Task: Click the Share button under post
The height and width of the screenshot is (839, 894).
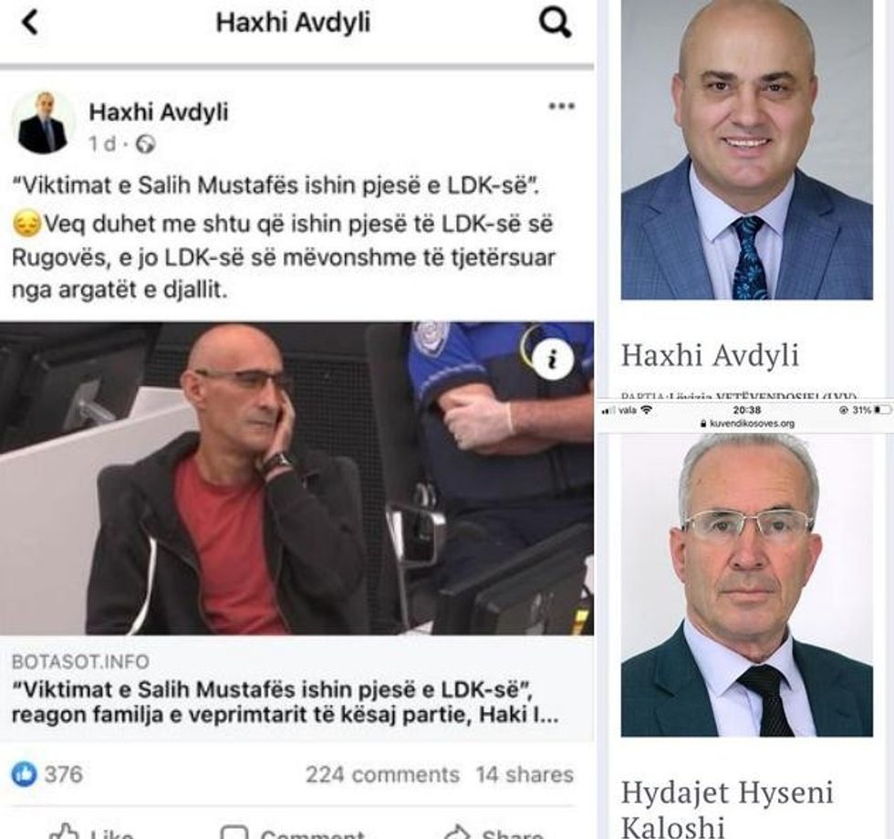Action: click(x=494, y=832)
